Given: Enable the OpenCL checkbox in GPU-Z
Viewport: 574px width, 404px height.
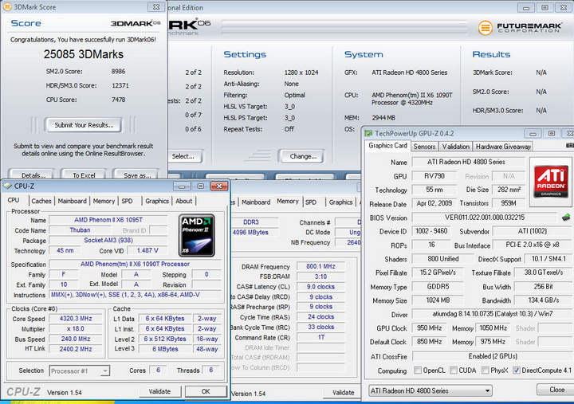Looking at the screenshot, I should [x=417, y=371].
